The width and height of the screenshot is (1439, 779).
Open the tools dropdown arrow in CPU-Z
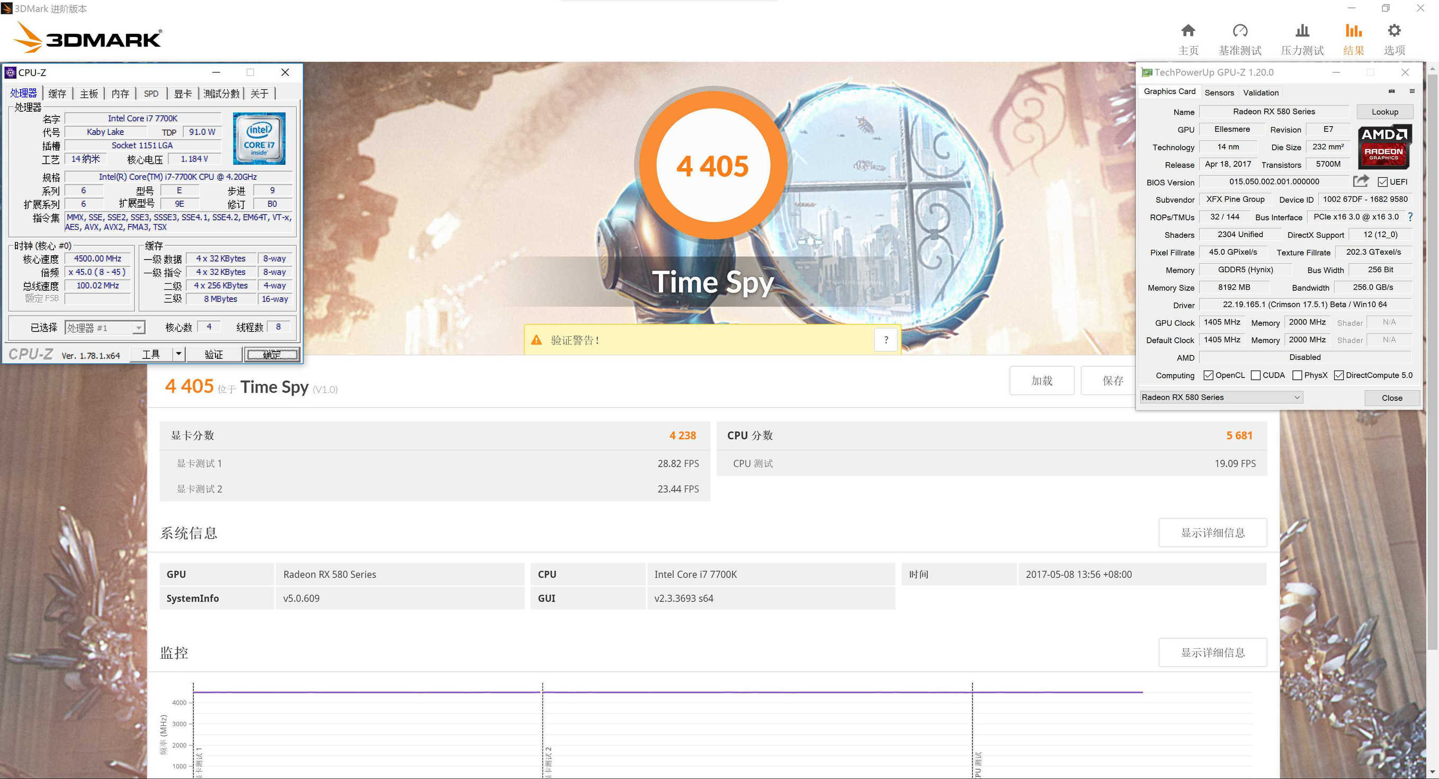177,353
